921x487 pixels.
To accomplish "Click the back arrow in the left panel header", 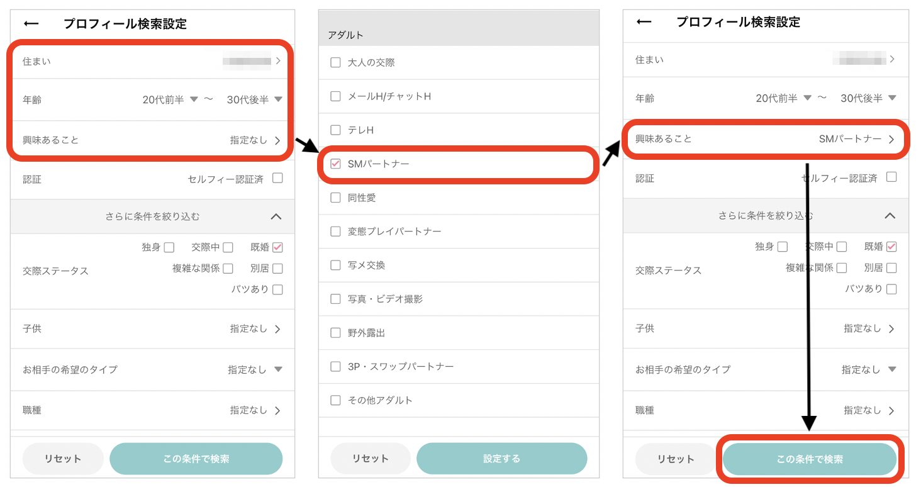I will click(x=31, y=24).
